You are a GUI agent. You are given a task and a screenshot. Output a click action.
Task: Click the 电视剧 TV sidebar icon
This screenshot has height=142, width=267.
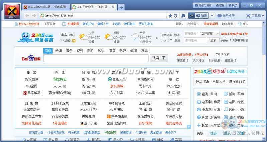[199, 102]
